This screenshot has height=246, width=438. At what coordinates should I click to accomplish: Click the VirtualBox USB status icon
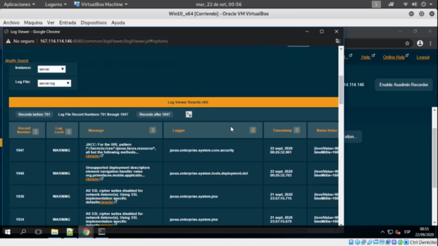[370, 242]
